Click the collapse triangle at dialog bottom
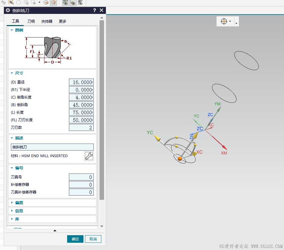The width and height of the screenshot is (284, 250). click(55, 230)
